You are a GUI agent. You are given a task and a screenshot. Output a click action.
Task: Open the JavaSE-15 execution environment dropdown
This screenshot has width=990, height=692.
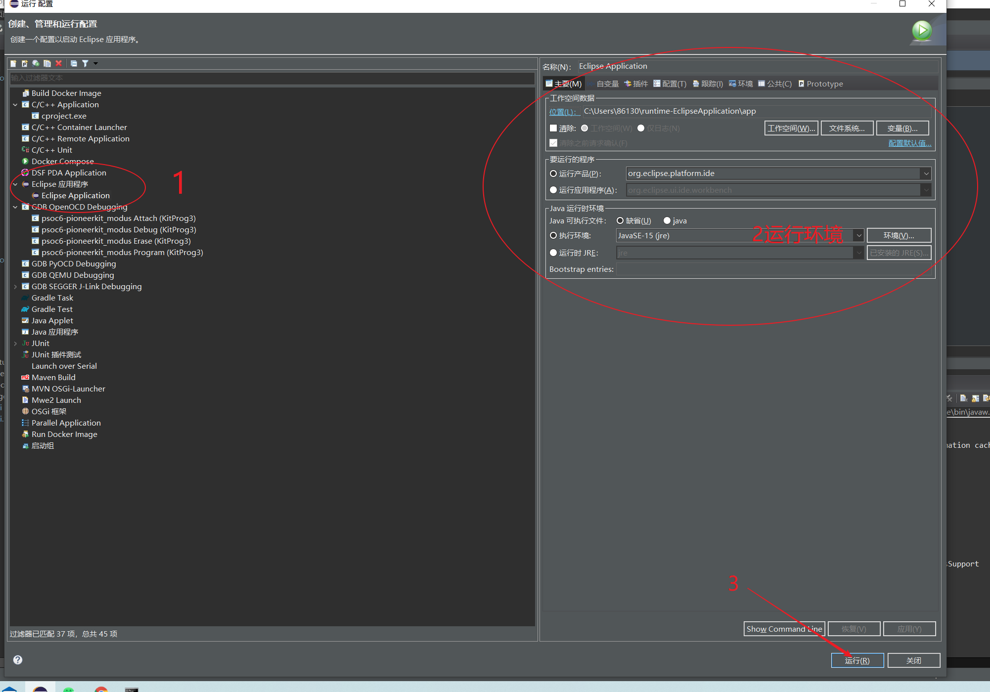click(x=859, y=236)
